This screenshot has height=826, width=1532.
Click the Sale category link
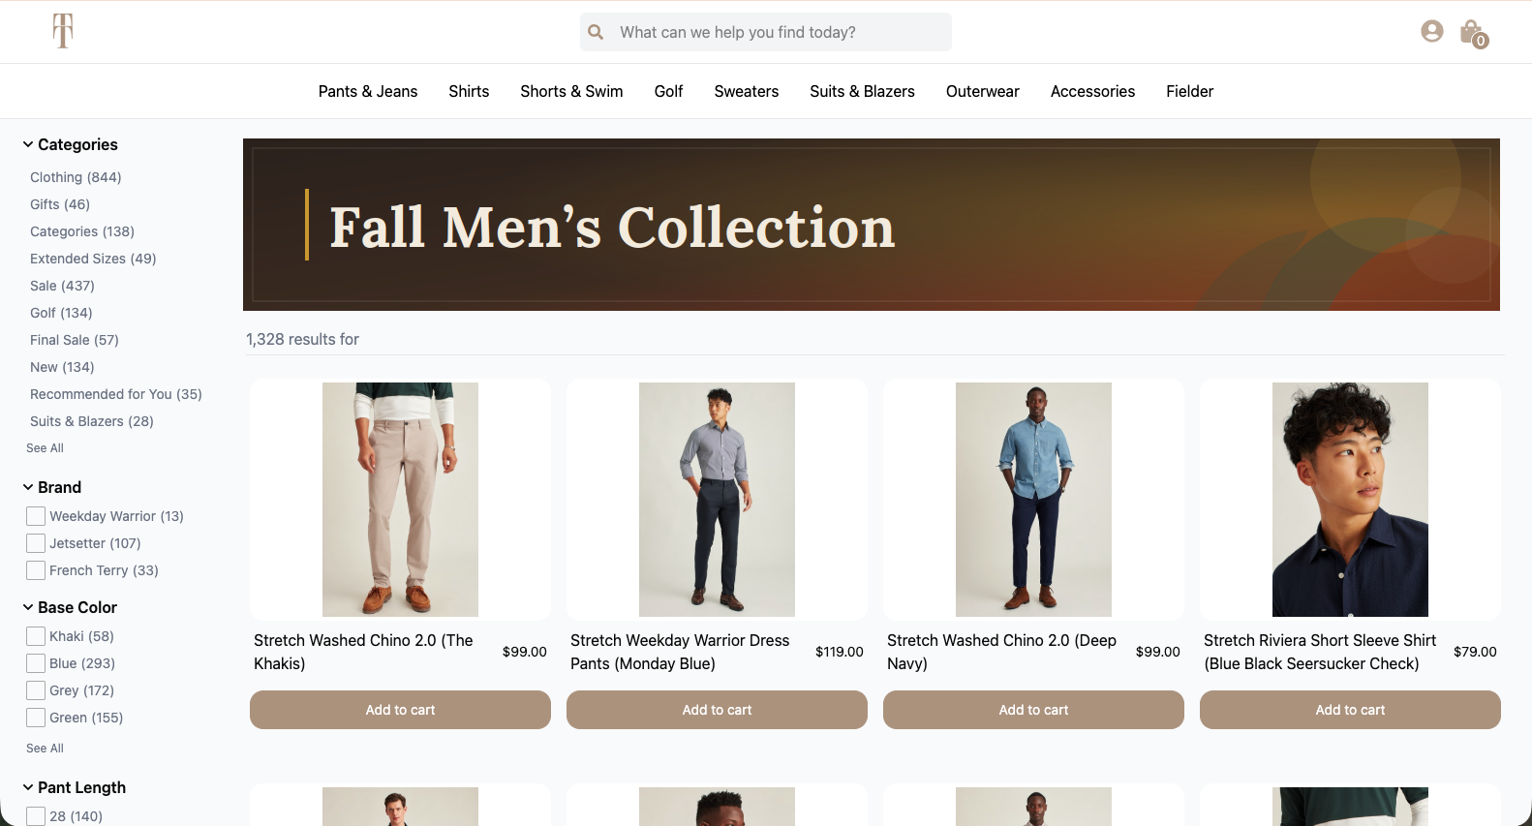[62, 286]
